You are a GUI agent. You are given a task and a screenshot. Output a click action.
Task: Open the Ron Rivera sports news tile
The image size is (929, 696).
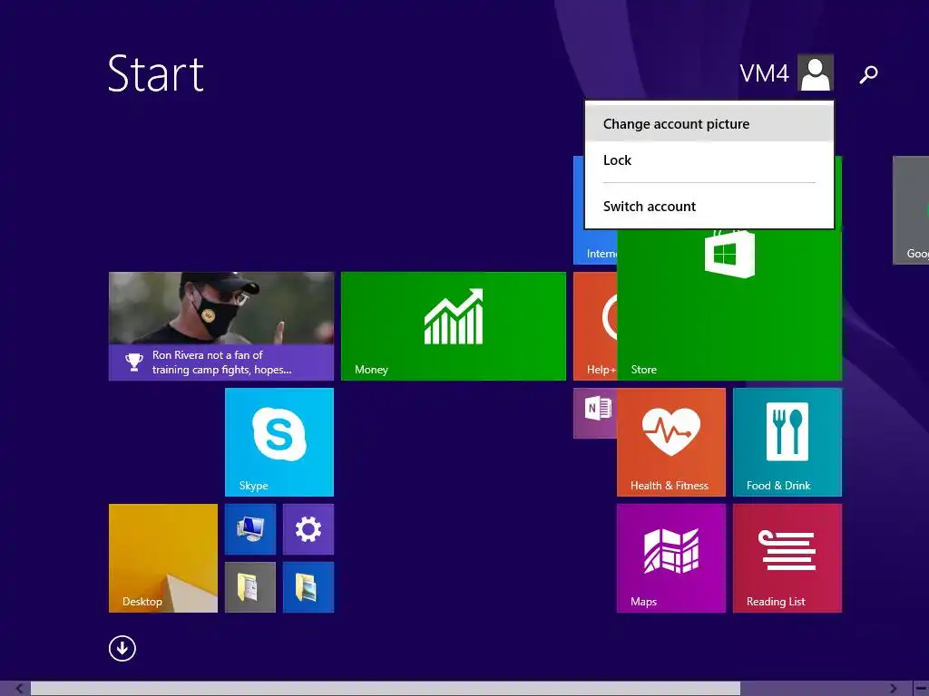point(221,326)
